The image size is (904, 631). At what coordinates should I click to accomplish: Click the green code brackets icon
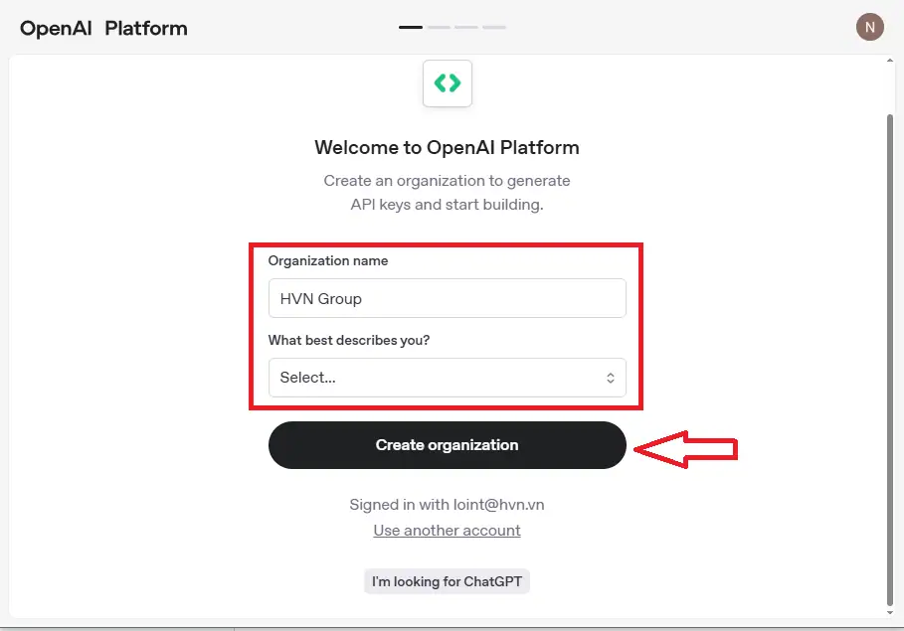click(448, 83)
